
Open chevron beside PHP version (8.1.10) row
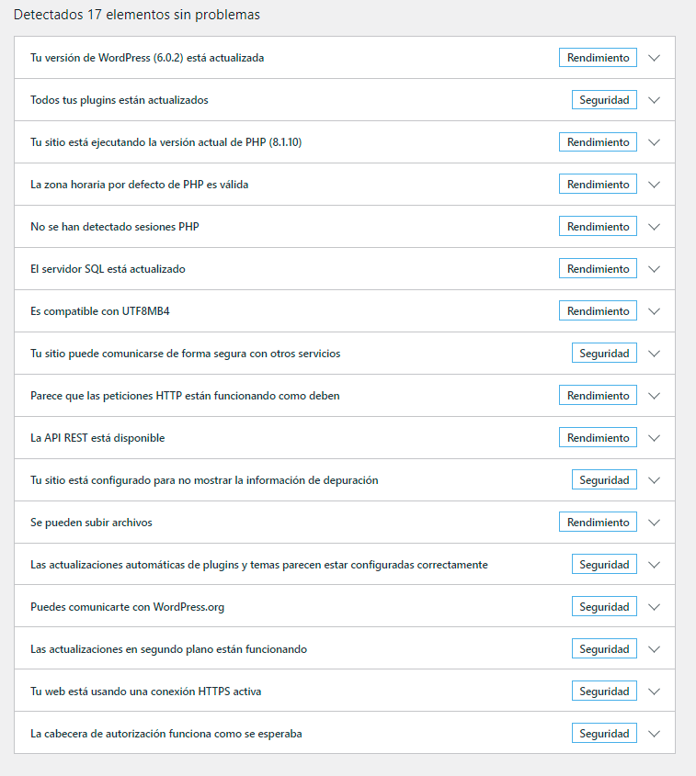coord(654,142)
